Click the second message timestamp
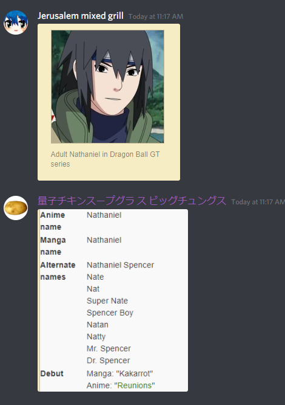285x405 pixels. (258, 202)
